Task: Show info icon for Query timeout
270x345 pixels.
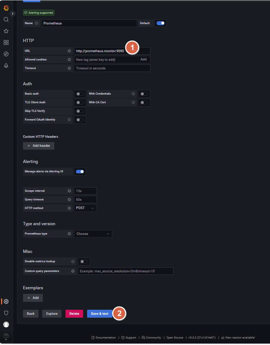Action: 69,200
